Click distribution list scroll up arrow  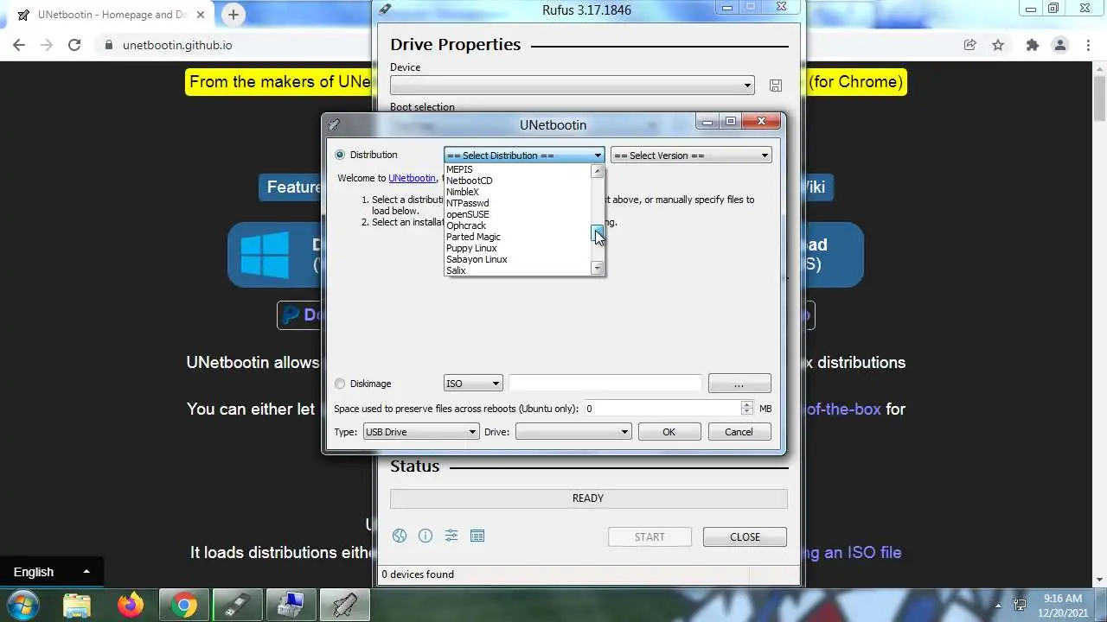click(x=597, y=171)
